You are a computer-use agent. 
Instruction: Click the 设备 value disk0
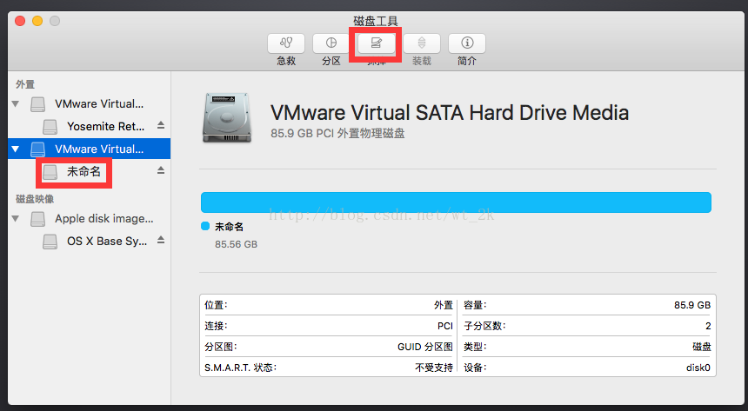click(698, 368)
